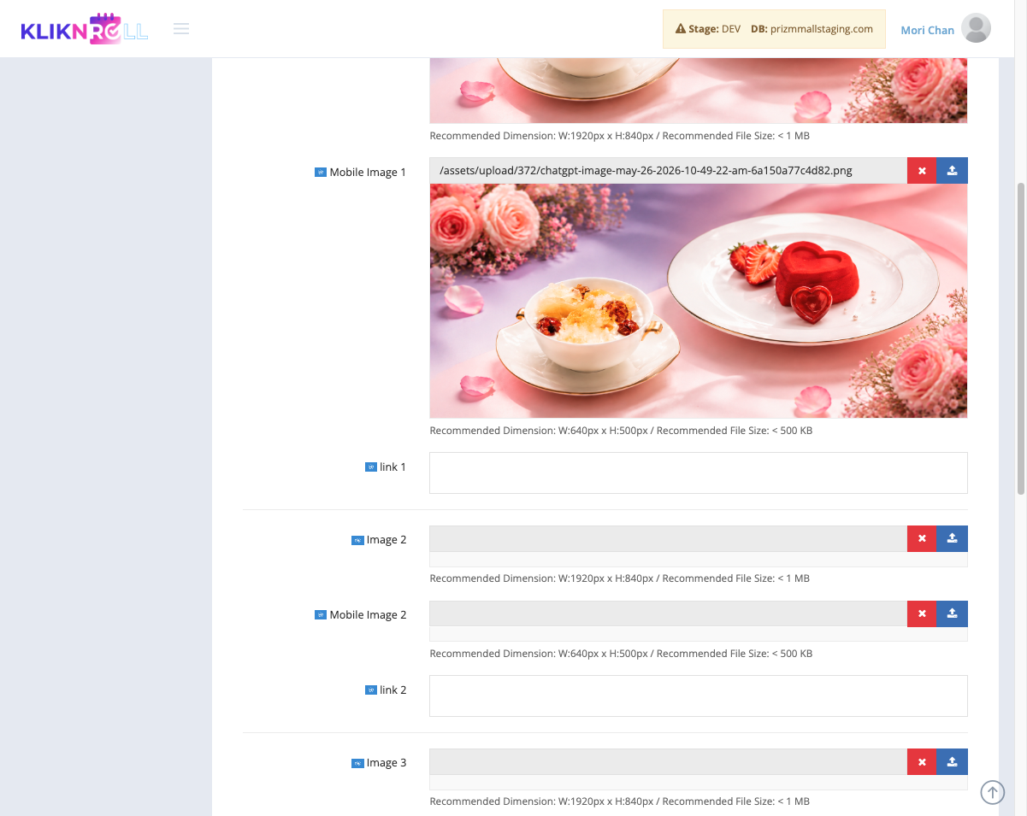This screenshot has width=1027, height=816.
Task: Click the language flag beside Mobile Image 1
Action: tap(321, 173)
